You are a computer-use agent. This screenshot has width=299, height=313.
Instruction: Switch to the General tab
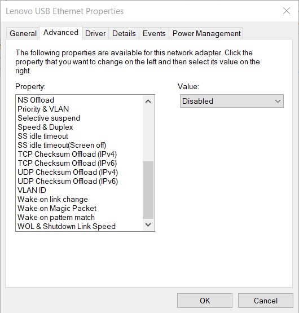(23, 33)
